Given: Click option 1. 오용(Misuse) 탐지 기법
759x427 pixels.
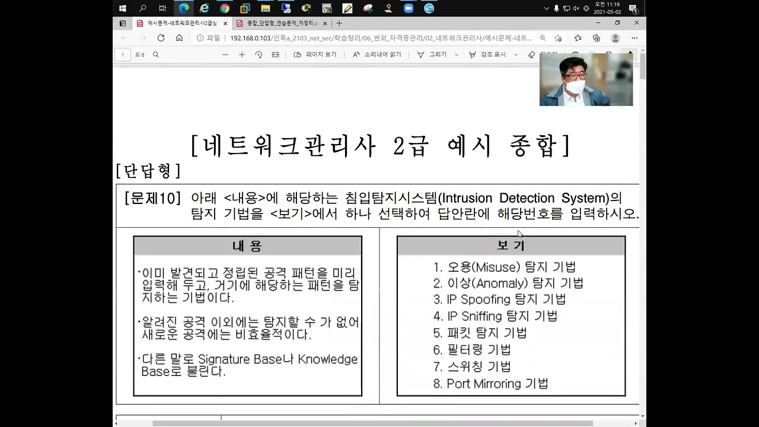Looking at the screenshot, I should tap(505, 267).
